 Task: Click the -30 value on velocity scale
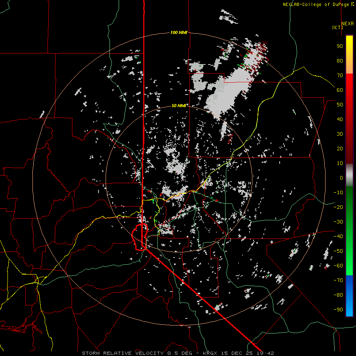point(338,222)
